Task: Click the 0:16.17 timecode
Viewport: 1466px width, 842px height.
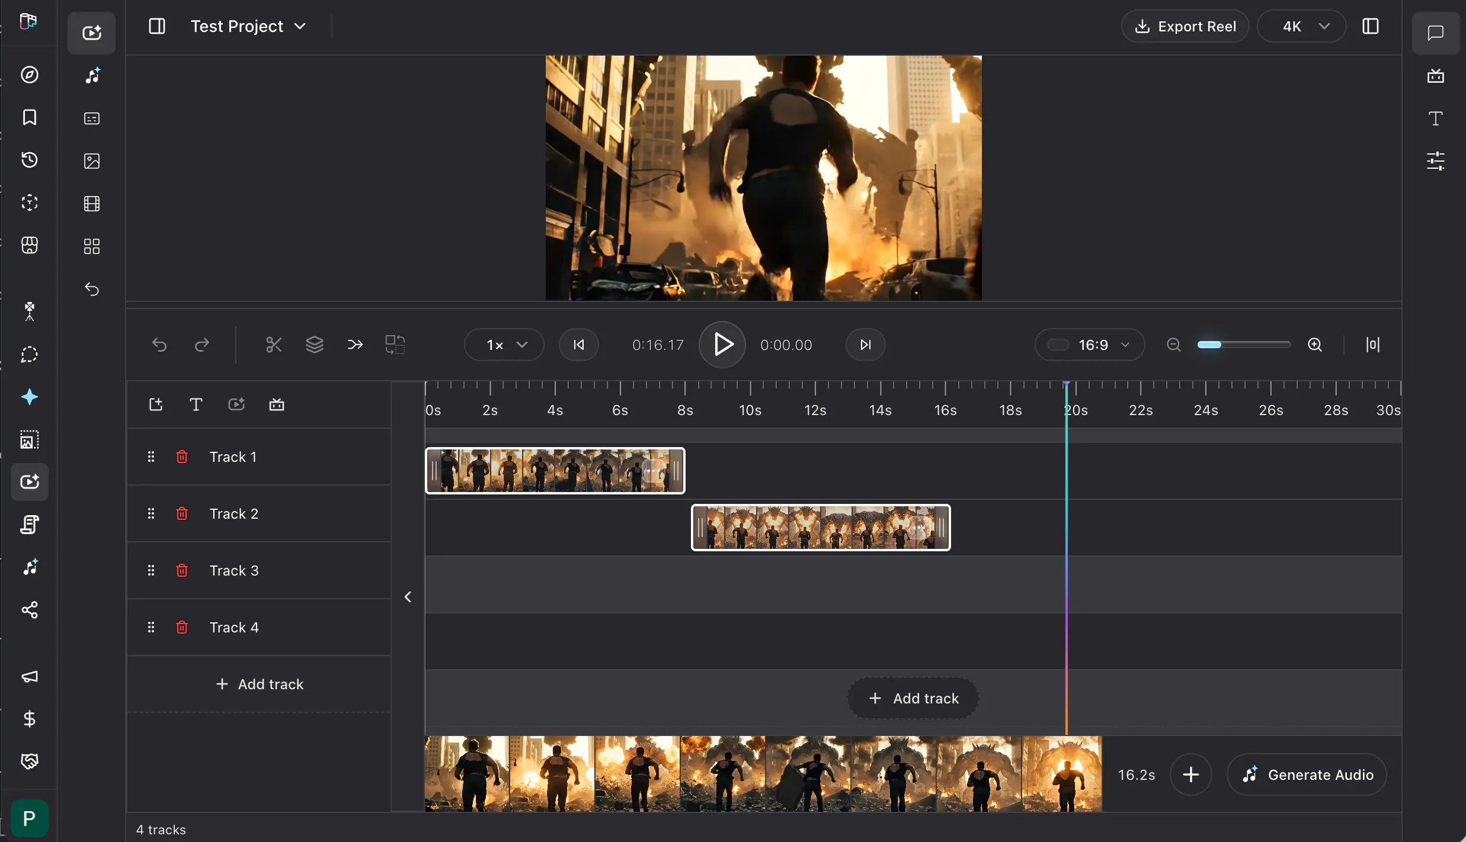Action: [x=658, y=345]
